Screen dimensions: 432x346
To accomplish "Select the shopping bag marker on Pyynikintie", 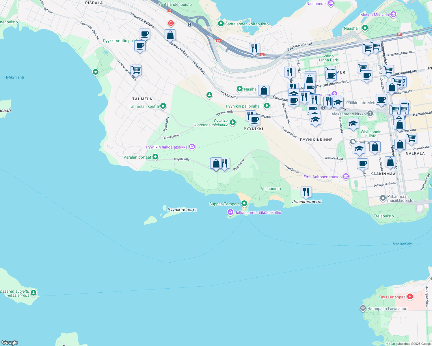I will (x=216, y=163).
